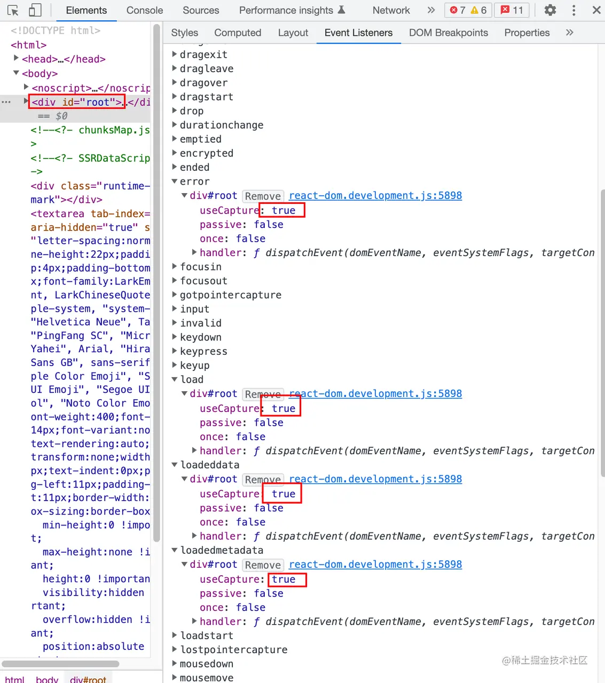Expand the drop event listeners
605x683 pixels.
click(175, 110)
